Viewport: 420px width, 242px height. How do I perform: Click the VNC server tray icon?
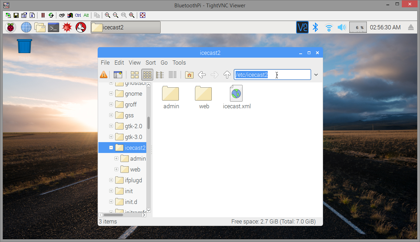click(x=302, y=27)
